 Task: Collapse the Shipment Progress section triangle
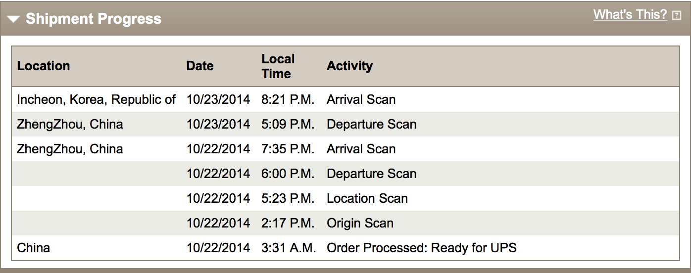point(13,19)
